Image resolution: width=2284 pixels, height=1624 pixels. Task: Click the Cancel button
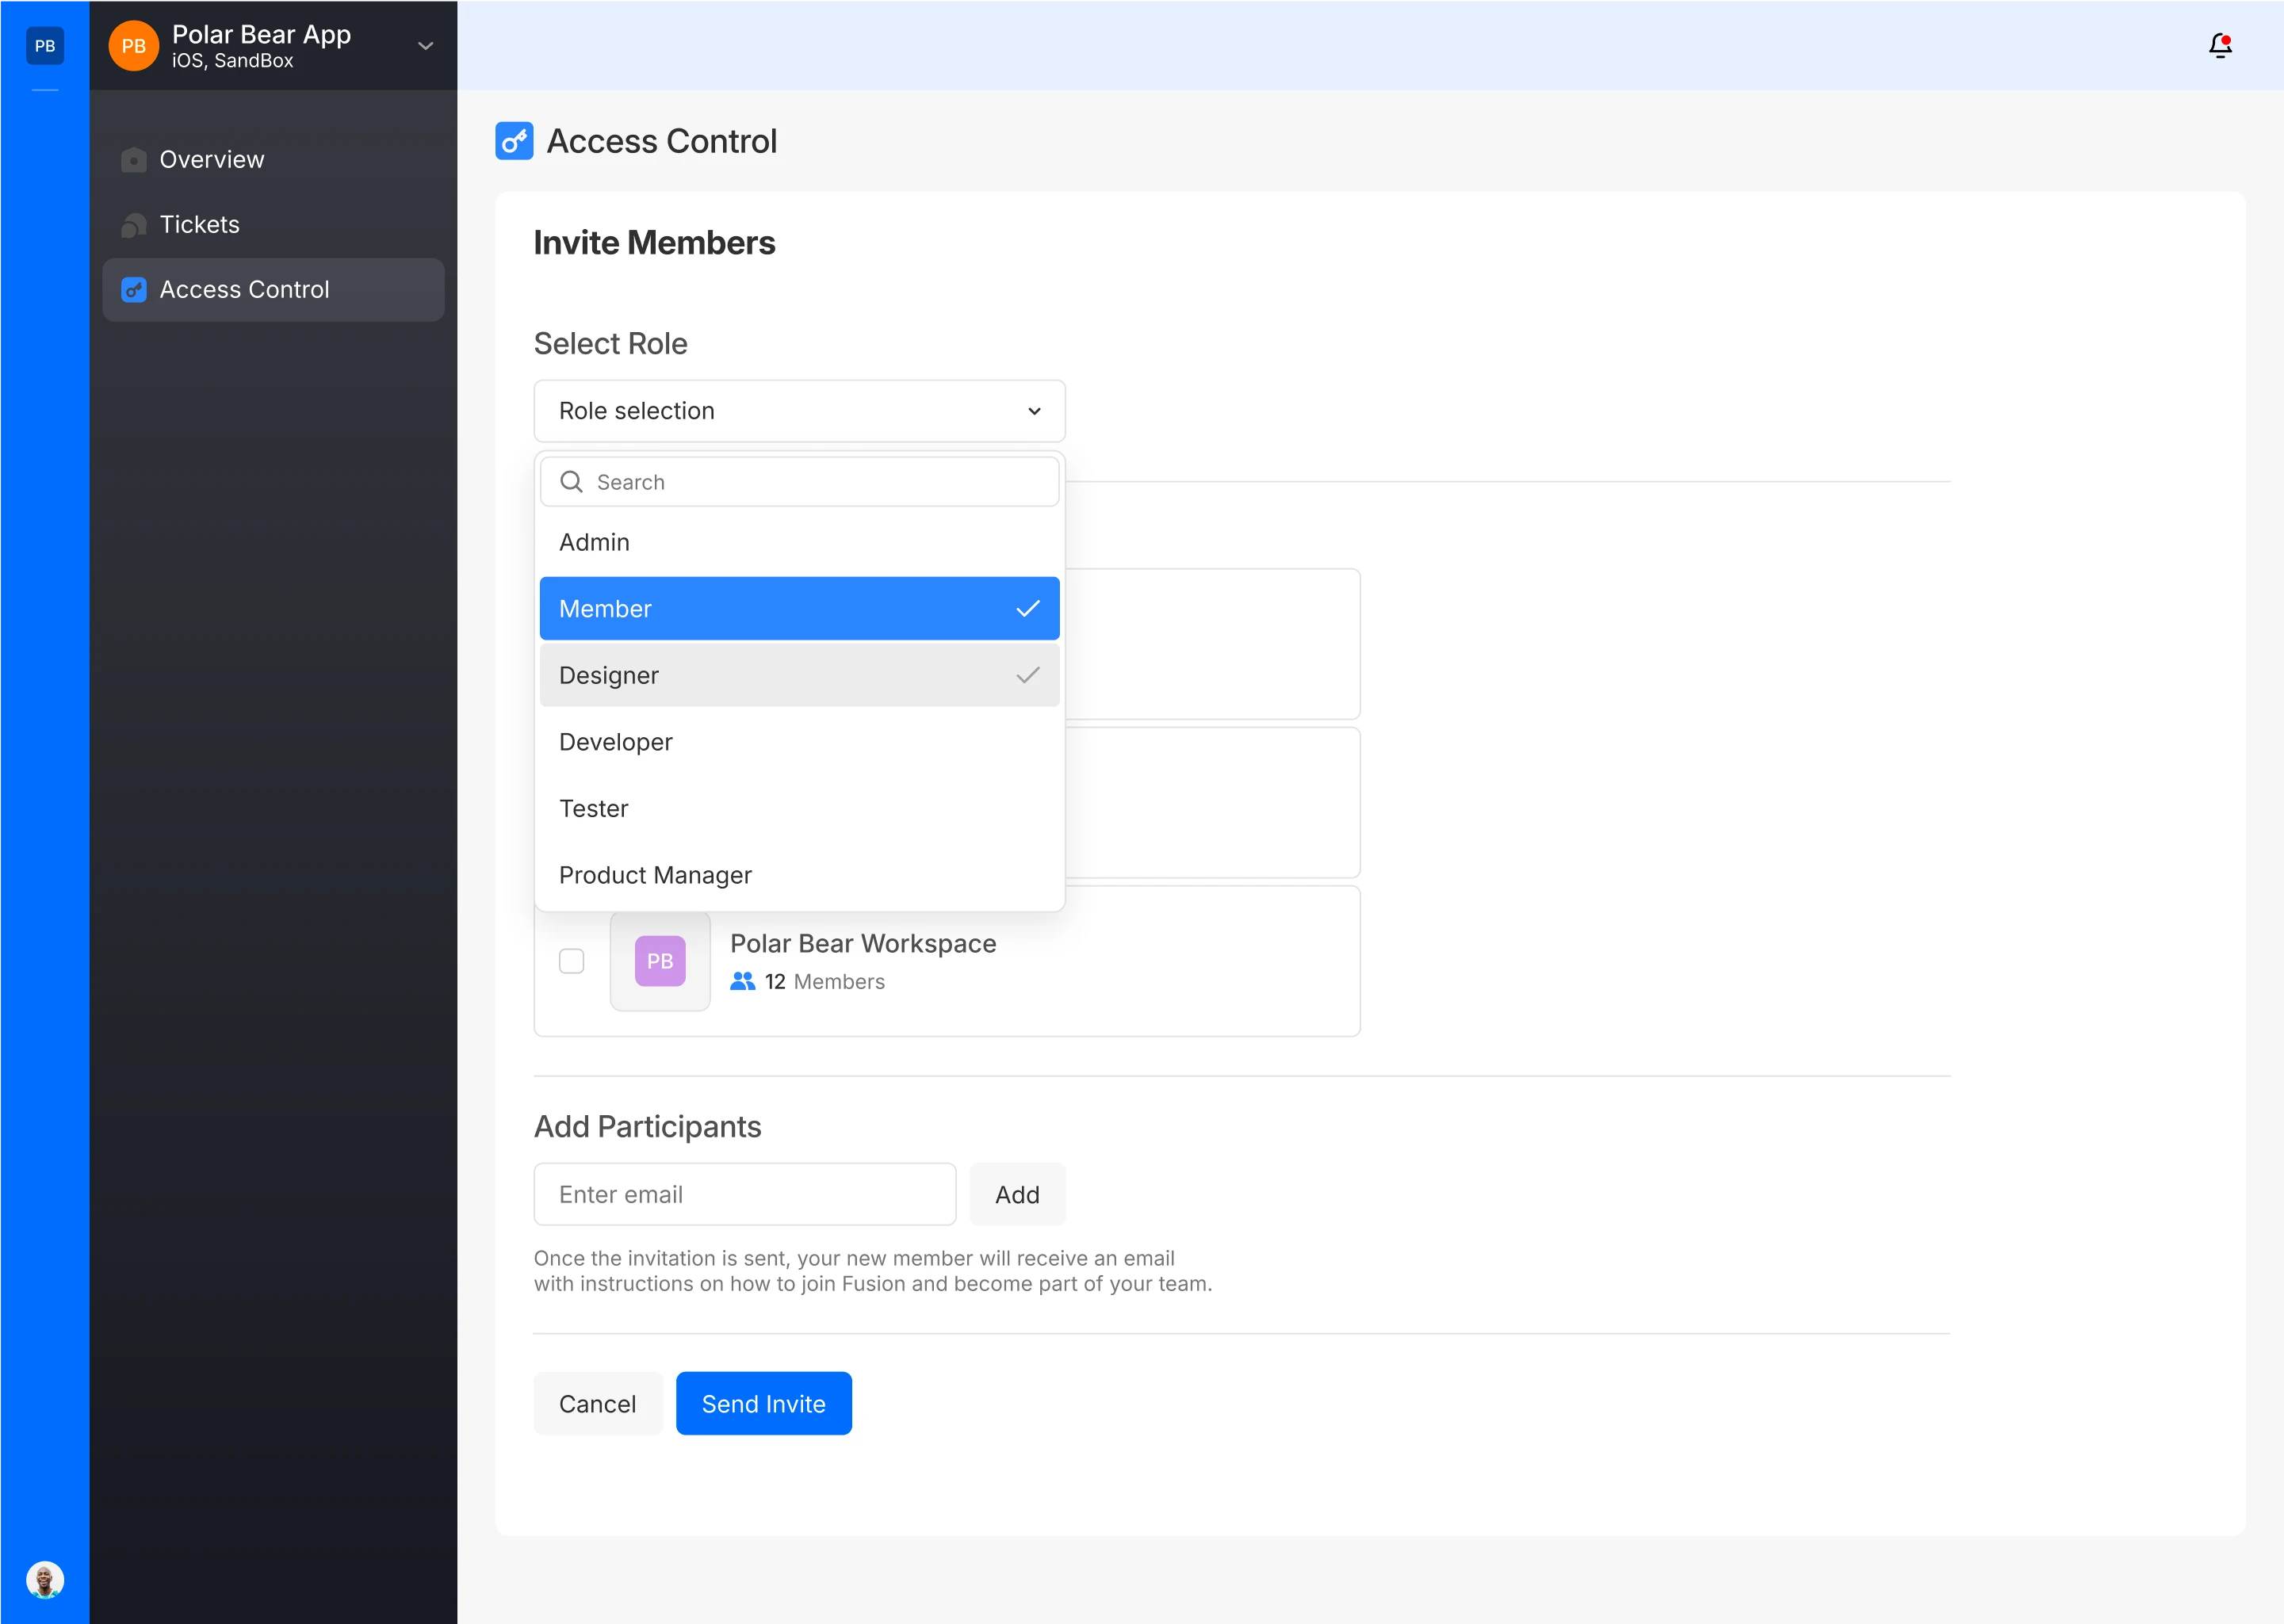tap(597, 1403)
